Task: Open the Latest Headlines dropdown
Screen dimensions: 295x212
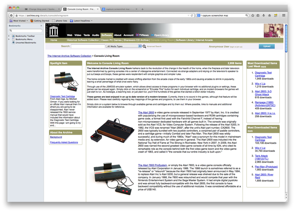Action: [x=81, y=21]
